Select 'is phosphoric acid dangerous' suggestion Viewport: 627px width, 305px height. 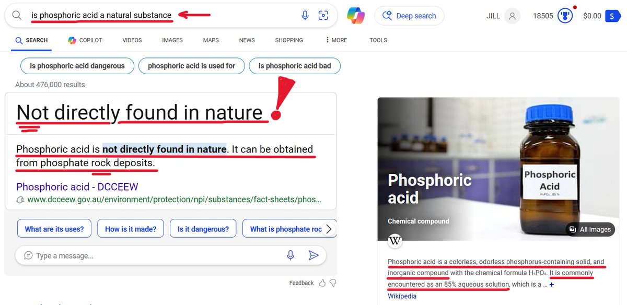point(77,66)
